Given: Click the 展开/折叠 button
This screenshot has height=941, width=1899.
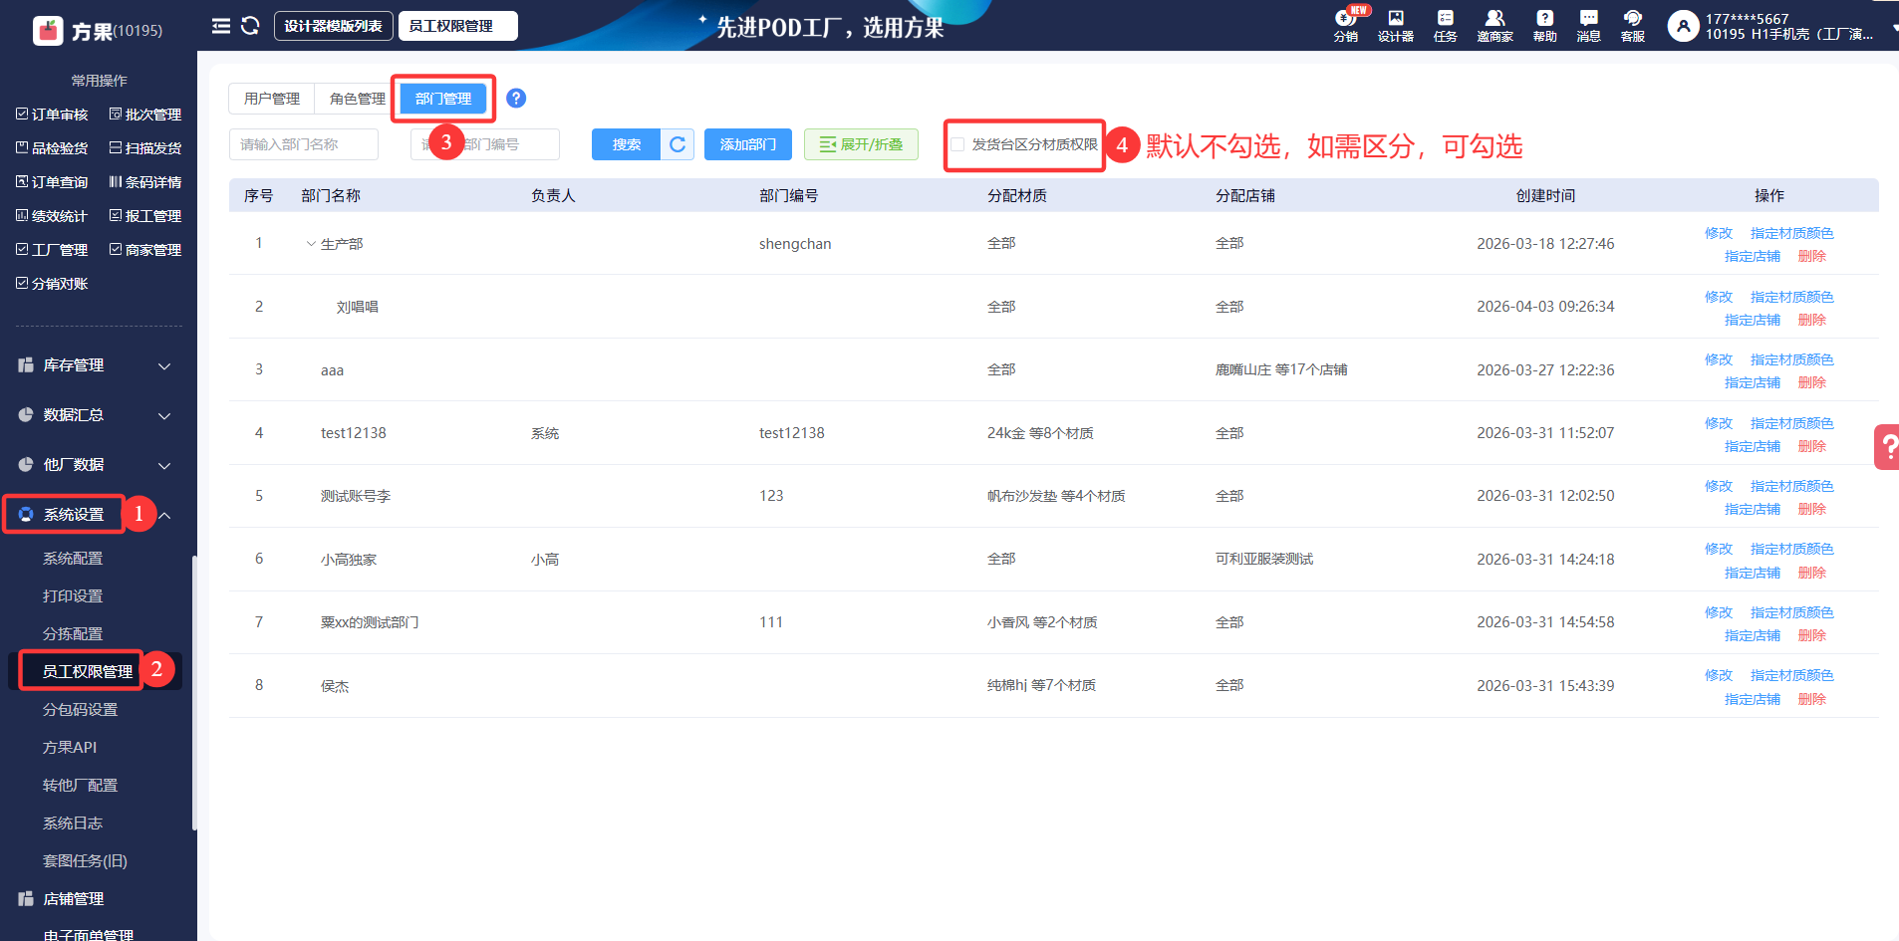Looking at the screenshot, I should (x=861, y=144).
